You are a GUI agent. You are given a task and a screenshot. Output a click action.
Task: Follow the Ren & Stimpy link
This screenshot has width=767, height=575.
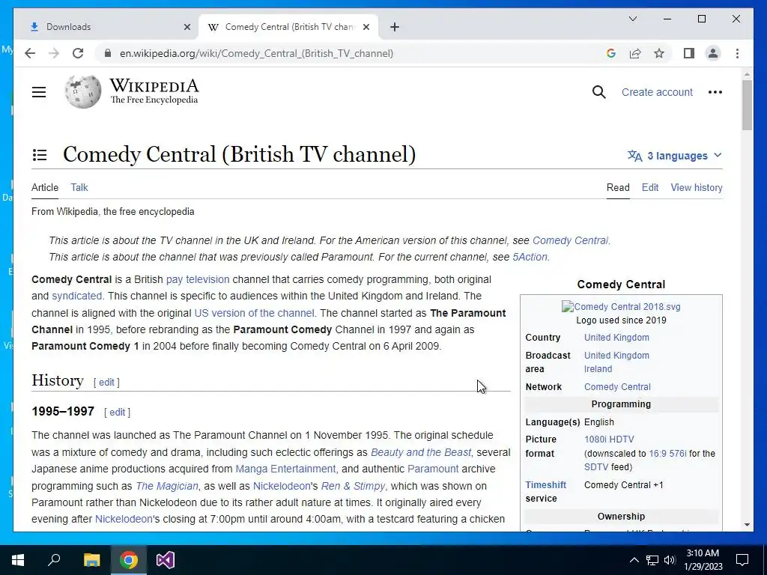[x=353, y=486]
